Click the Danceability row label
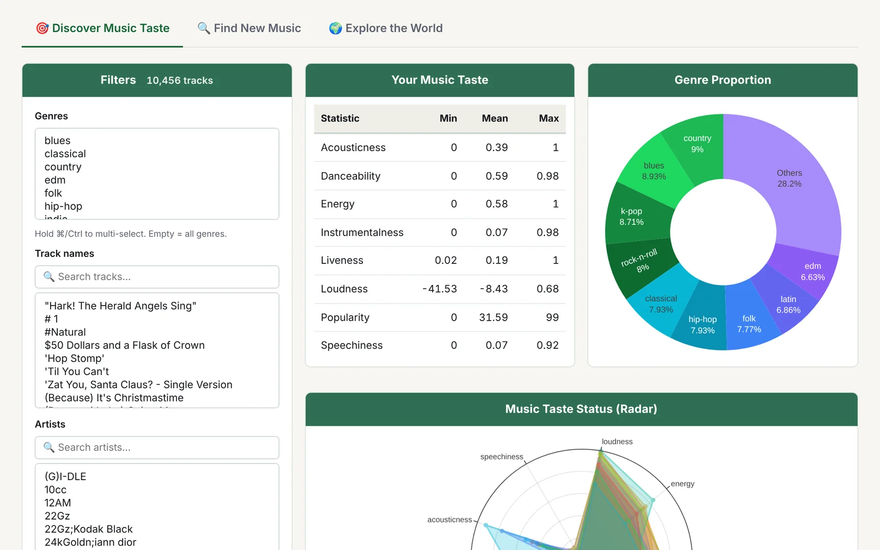This screenshot has width=880, height=550. 350,176
